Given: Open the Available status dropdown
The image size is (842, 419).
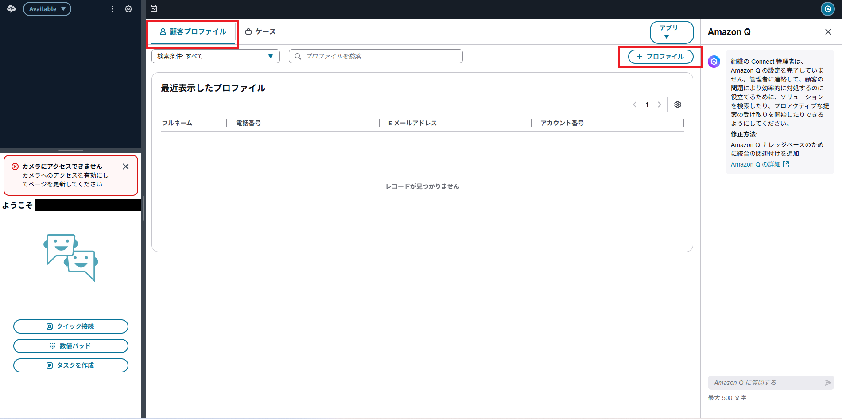Looking at the screenshot, I should 47,9.
